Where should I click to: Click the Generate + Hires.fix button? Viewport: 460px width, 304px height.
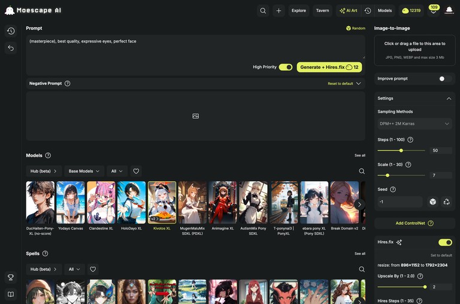click(329, 67)
